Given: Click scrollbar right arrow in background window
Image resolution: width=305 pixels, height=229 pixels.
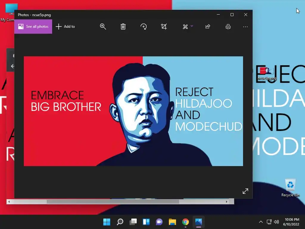Looking at the screenshot, I should click(x=227, y=202).
